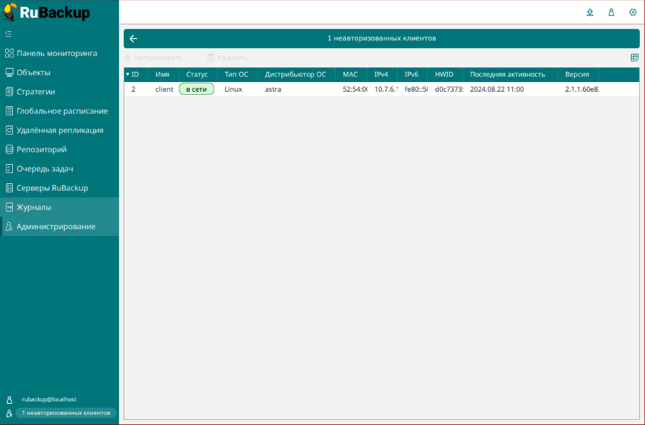Click the back arrow in the header bar
The height and width of the screenshot is (425, 645).
click(133, 38)
